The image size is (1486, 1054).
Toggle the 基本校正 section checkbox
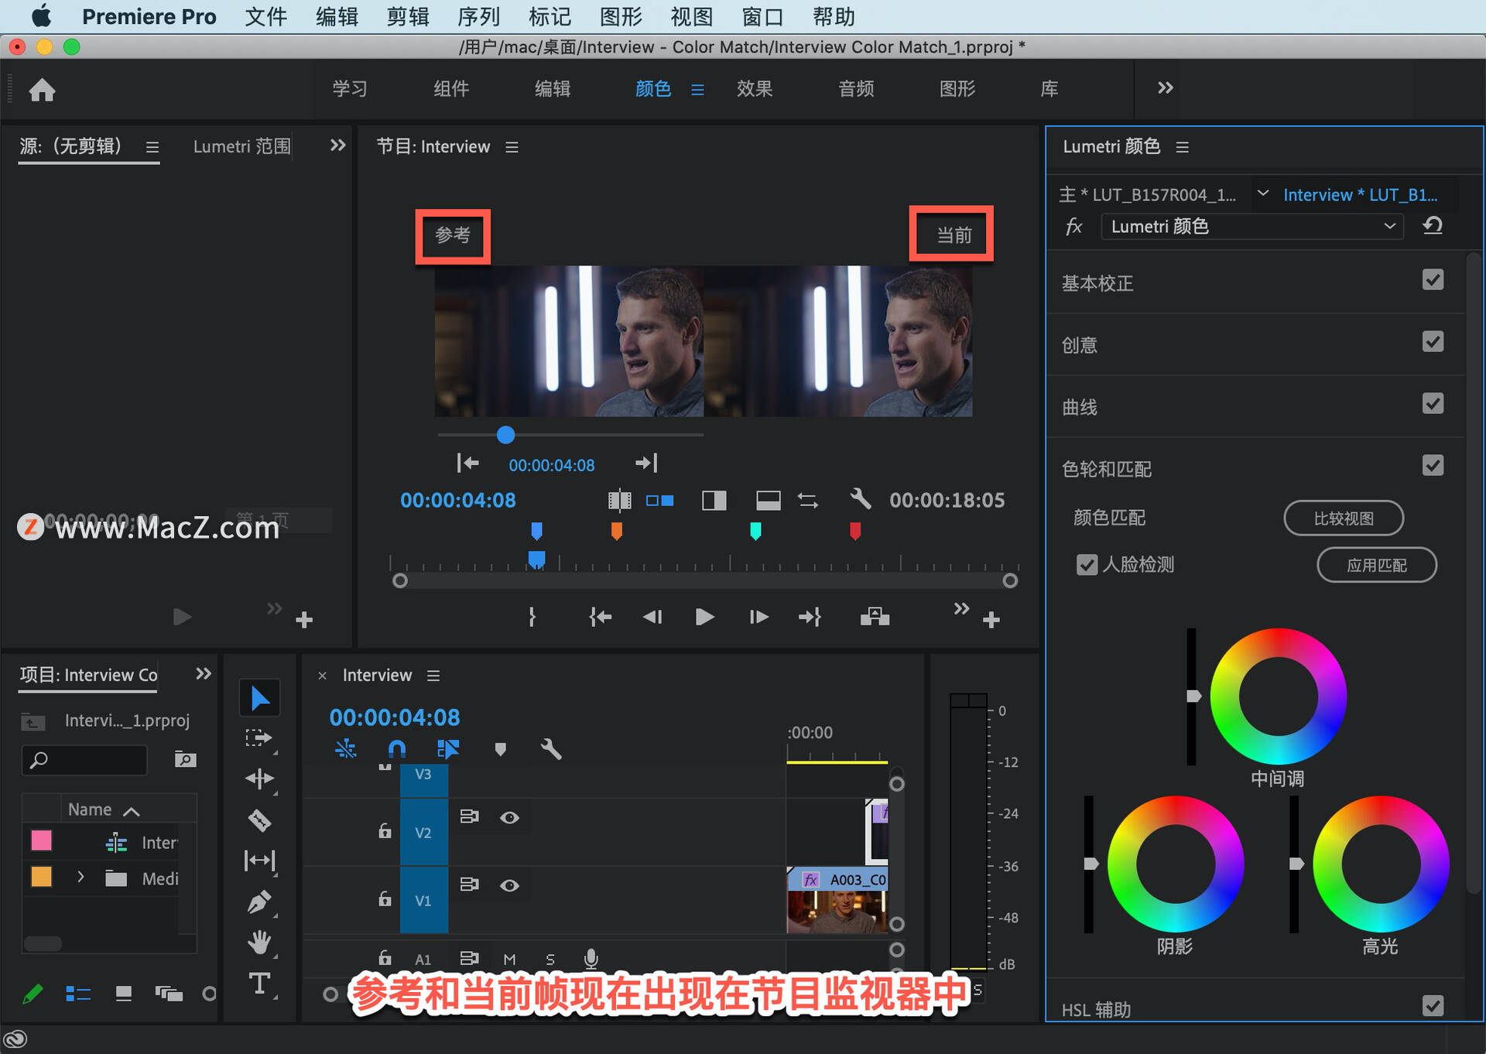pos(1433,280)
